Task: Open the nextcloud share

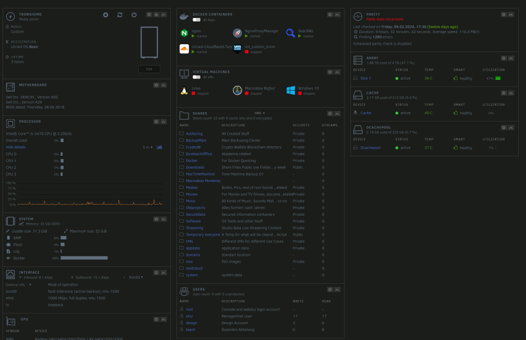Action: tap(194, 268)
